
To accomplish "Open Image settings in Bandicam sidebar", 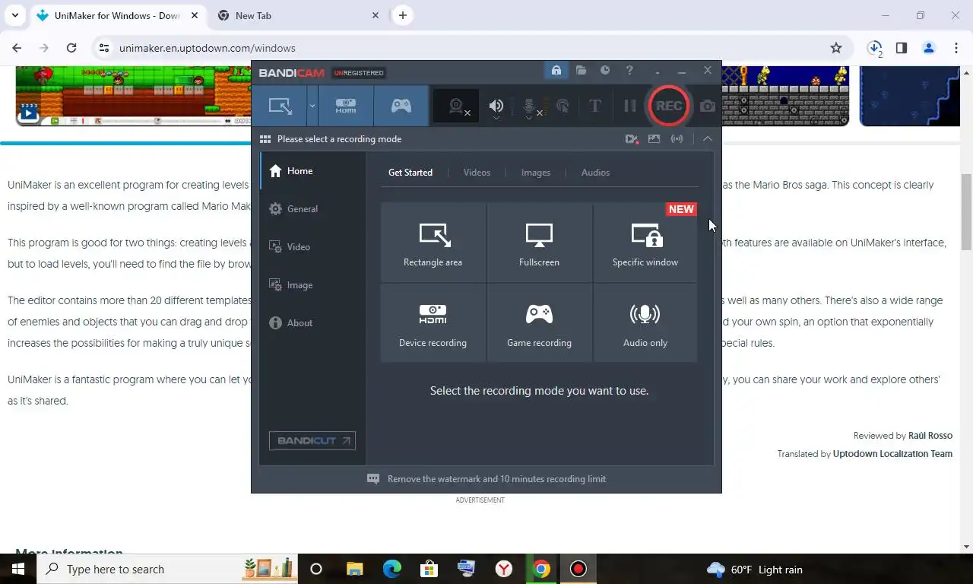I will click(312, 285).
